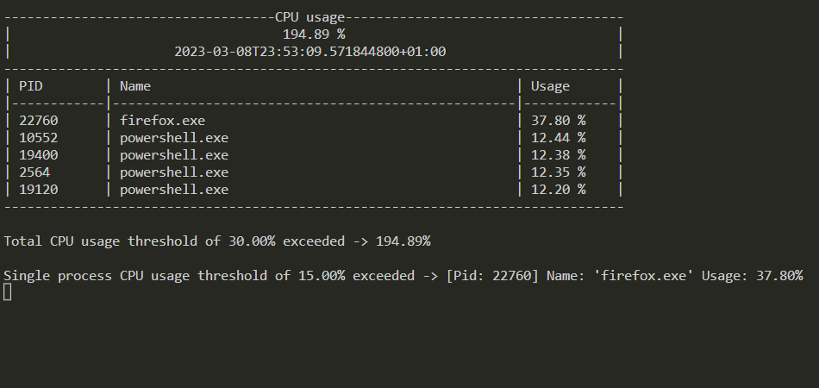This screenshot has width=819, height=388.
Task: Click the CPU usage title text
Action: pos(309,17)
